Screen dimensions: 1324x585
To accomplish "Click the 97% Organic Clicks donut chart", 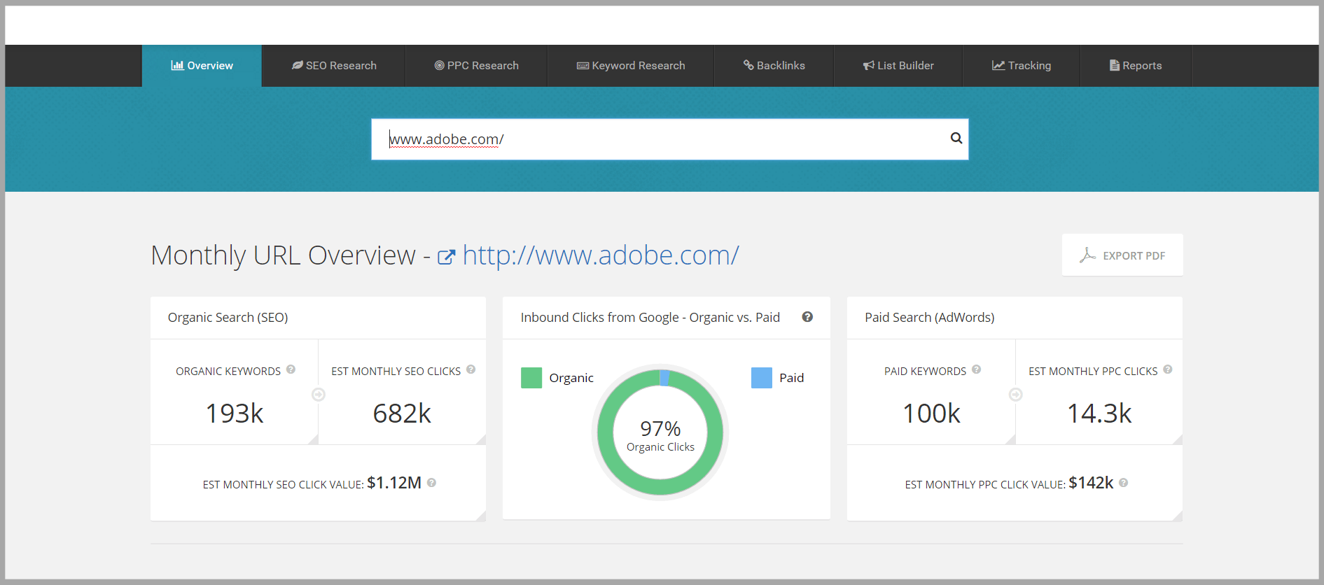I will (660, 432).
